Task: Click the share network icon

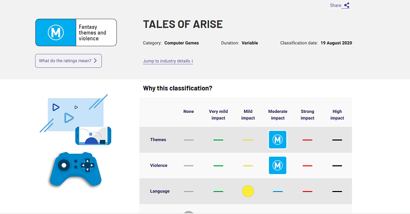Action: 347,5
